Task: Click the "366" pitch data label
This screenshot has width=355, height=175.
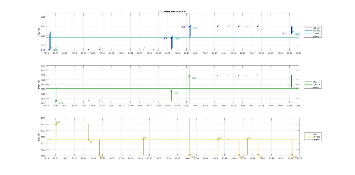Action: [194, 78]
